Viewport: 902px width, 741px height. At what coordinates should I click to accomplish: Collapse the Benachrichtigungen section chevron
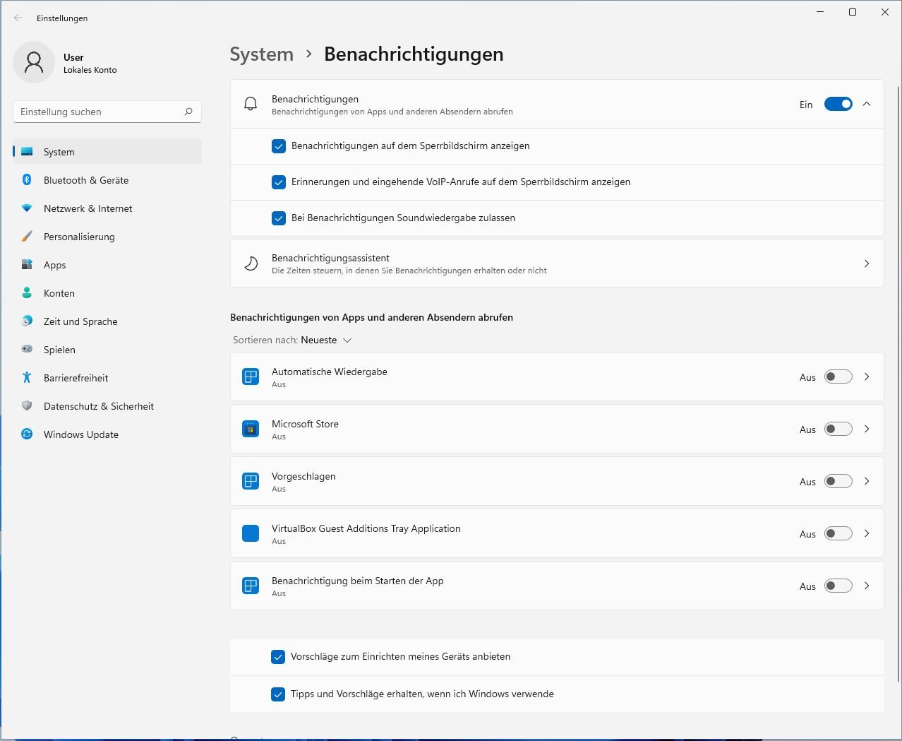(x=867, y=105)
